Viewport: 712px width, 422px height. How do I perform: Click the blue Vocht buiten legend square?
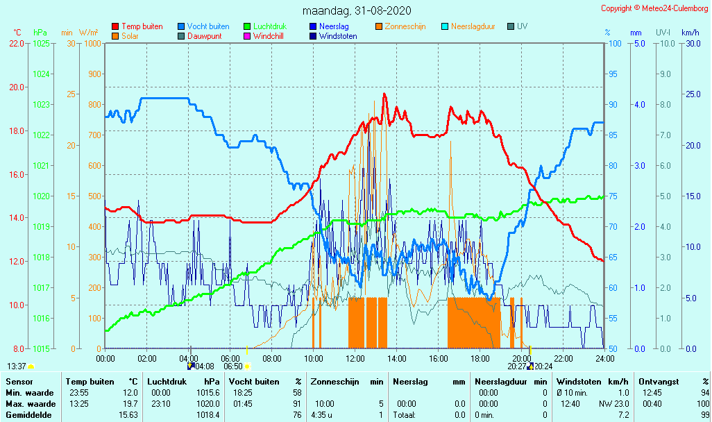click(181, 27)
